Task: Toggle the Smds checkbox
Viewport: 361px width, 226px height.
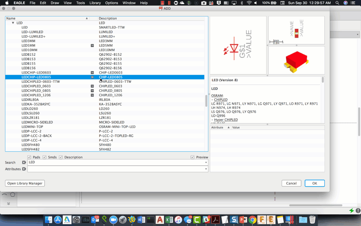Action: point(44,157)
